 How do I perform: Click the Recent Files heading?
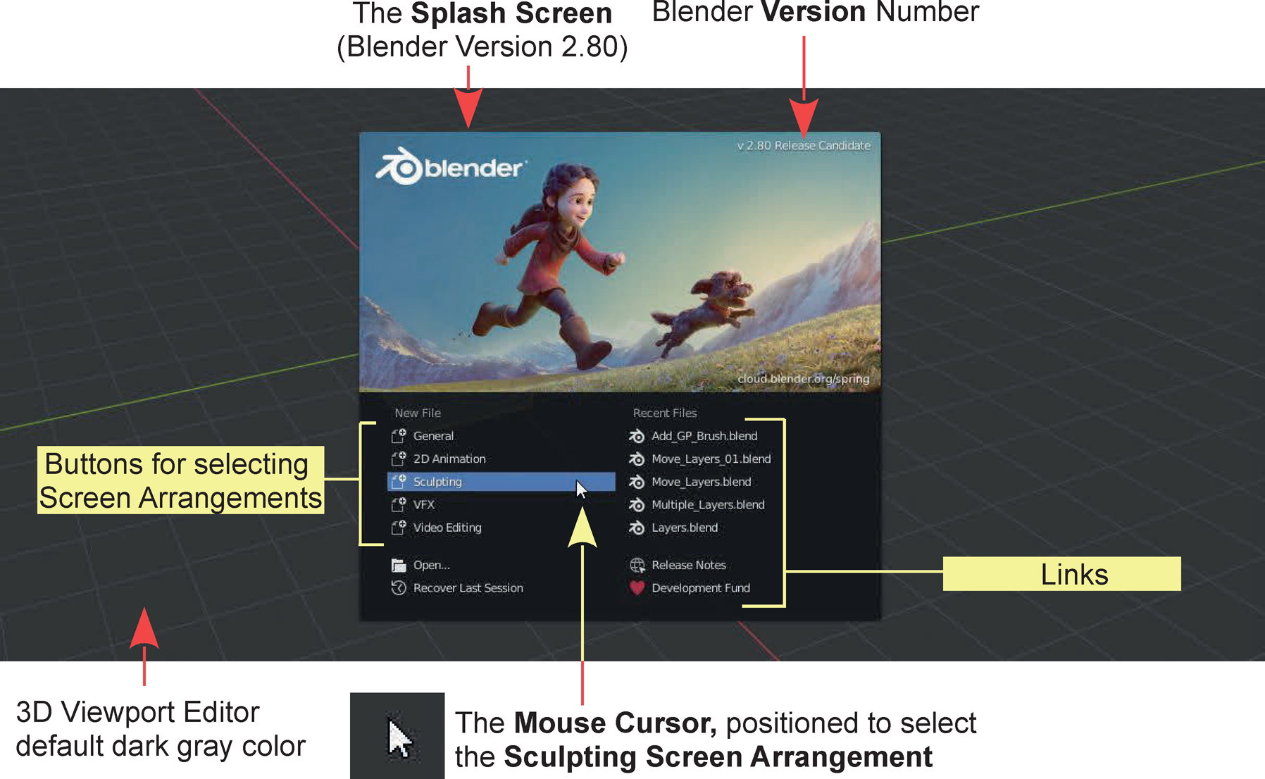pos(664,413)
